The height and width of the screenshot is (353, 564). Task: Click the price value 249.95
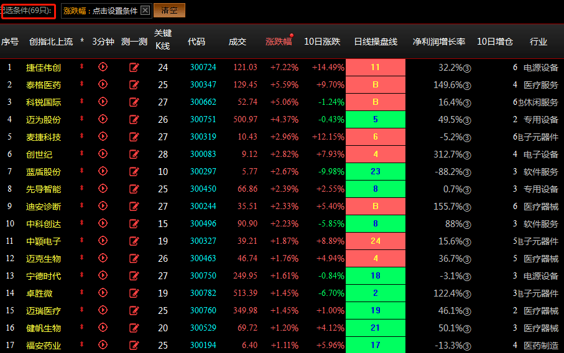(x=245, y=275)
